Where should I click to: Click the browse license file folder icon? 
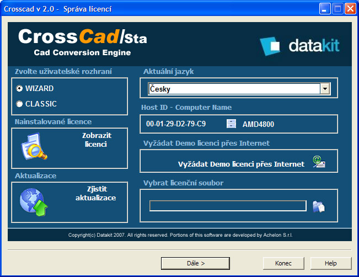pyautogui.click(x=319, y=206)
